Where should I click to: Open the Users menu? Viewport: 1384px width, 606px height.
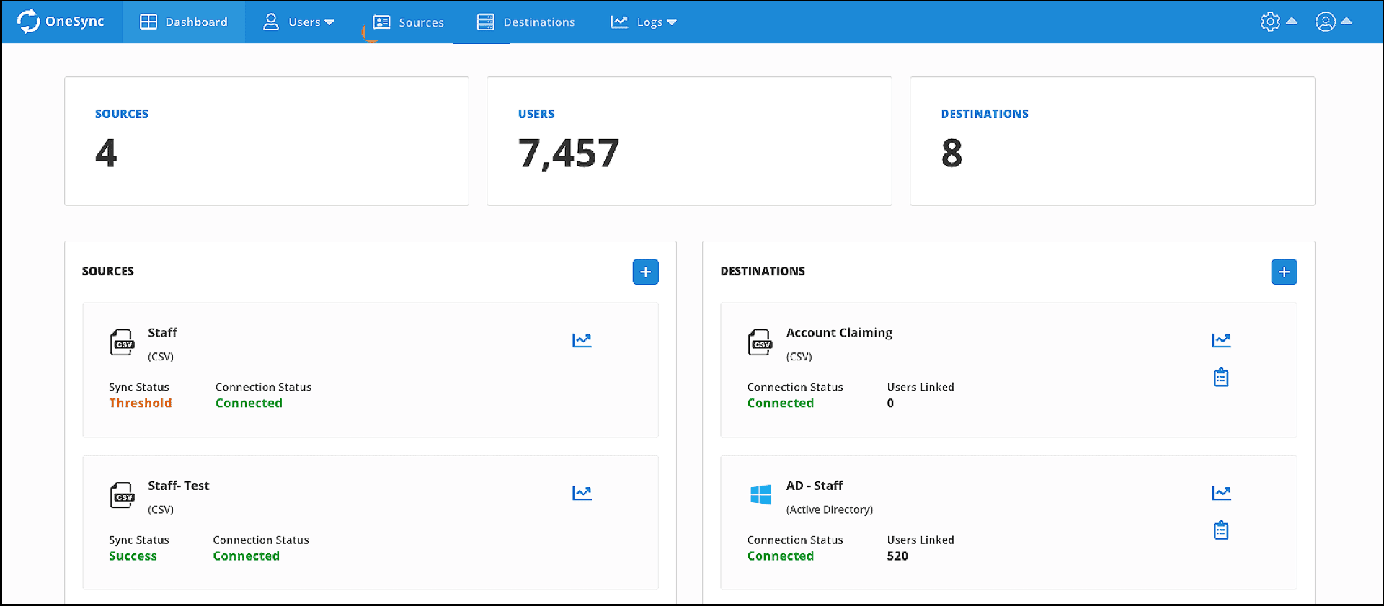(298, 22)
